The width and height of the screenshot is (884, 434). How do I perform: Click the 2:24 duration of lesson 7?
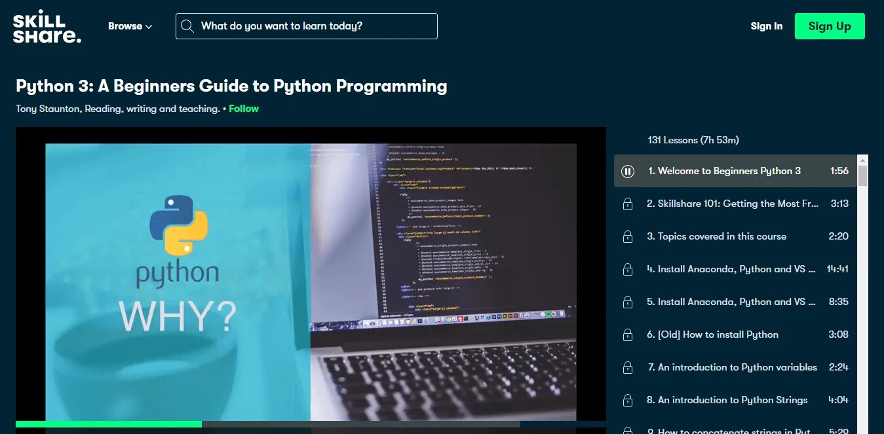[x=839, y=367]
